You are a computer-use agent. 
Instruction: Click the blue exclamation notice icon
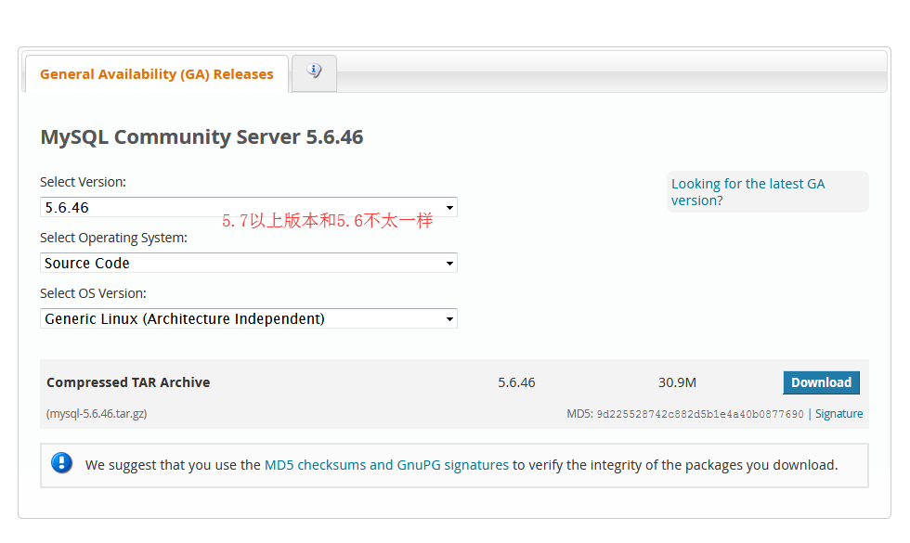[61, 463]
